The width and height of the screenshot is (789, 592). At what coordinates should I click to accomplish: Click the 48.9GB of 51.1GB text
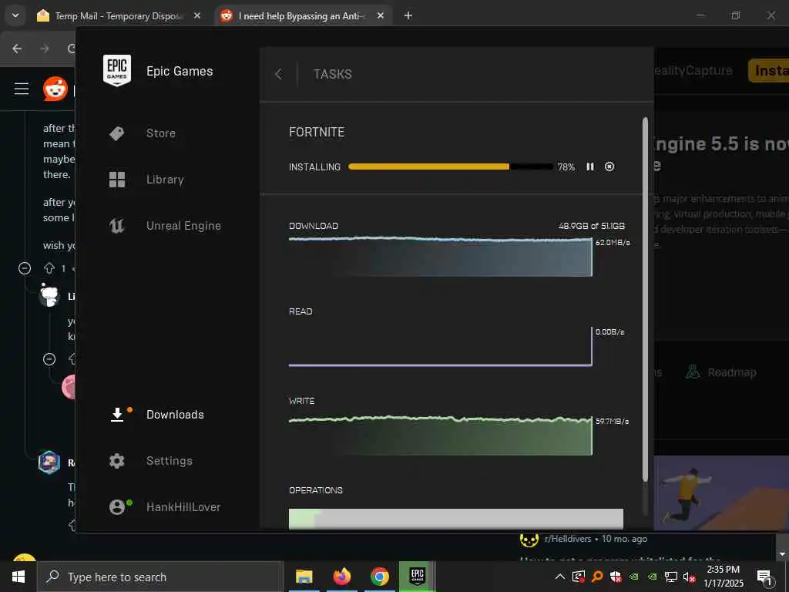click(591, 226)
